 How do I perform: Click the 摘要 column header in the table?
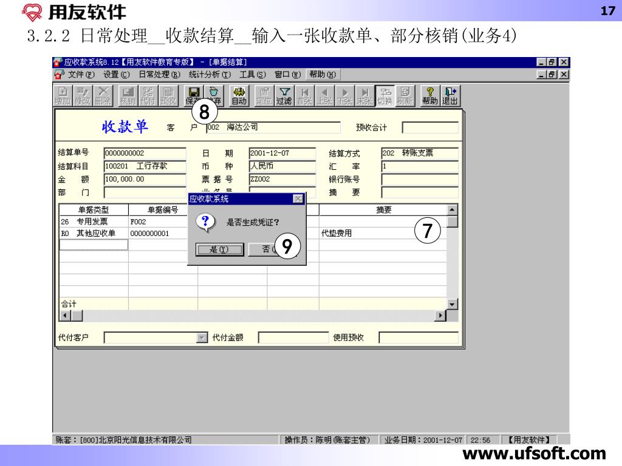click(x=383, y=210)
